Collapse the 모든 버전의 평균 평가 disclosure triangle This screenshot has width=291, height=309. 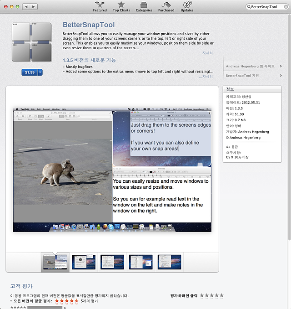click(11, 301)
